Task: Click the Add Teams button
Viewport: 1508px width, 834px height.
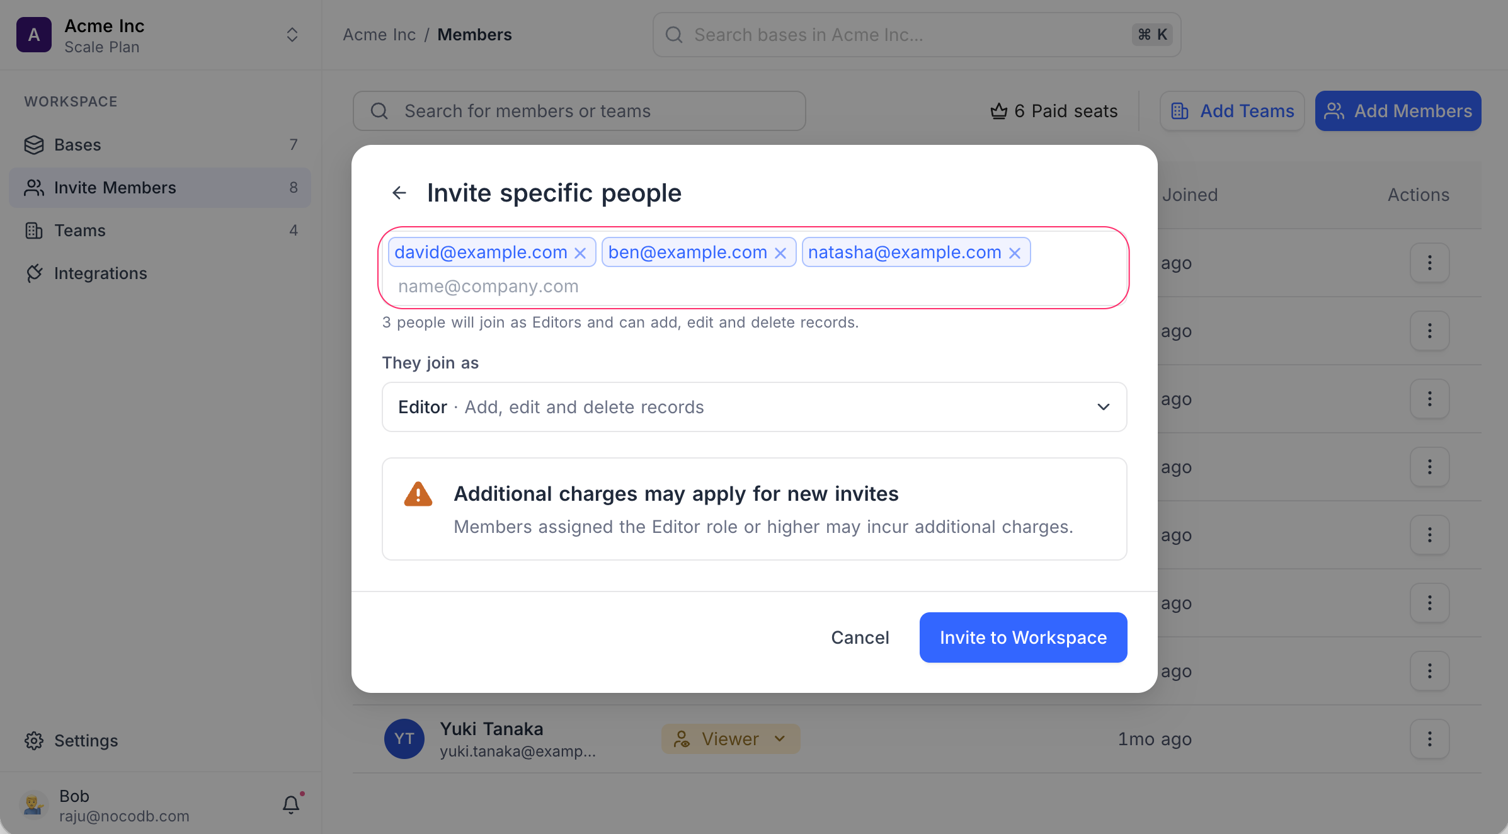Action: (x=1233, y=111)
